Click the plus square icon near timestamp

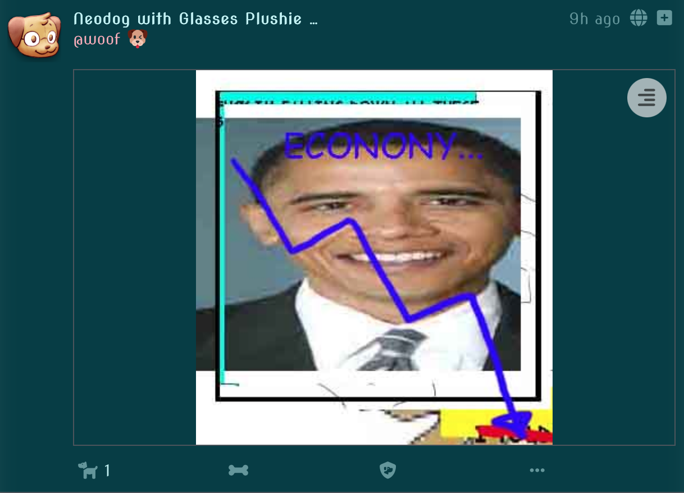664,18
